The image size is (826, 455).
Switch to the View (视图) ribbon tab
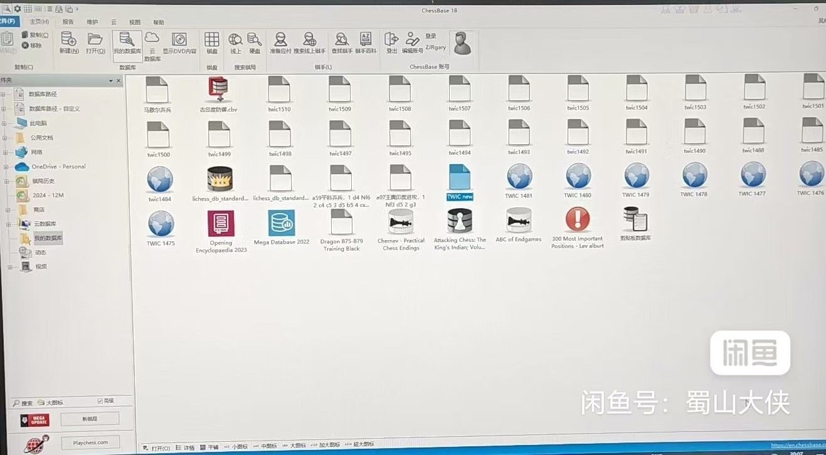coord(135,23)
